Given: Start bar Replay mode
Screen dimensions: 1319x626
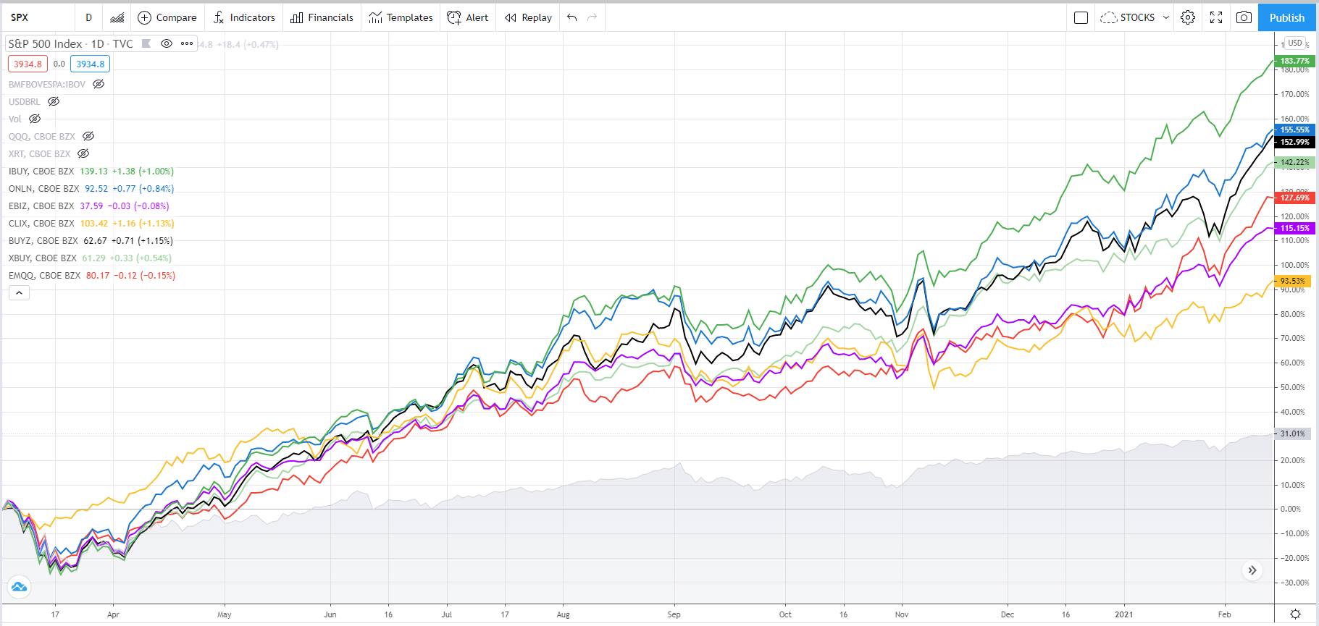Looking at the screenshot, I should [x=529, y=17].
